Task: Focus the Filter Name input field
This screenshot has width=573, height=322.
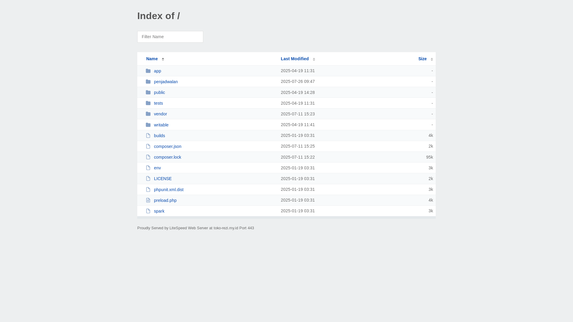Action: 170,37
